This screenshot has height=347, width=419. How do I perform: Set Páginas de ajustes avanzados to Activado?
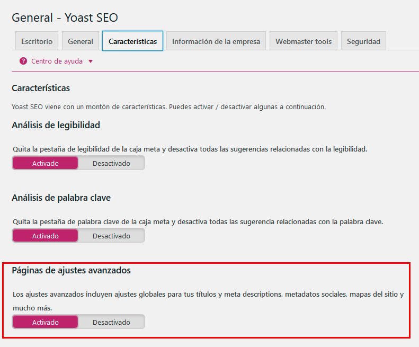coord(46,322)
